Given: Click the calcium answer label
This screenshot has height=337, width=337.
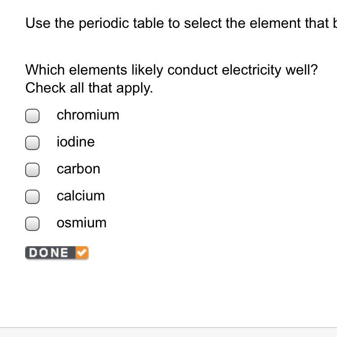Looking at the screenshot, I should pos(81,196).
